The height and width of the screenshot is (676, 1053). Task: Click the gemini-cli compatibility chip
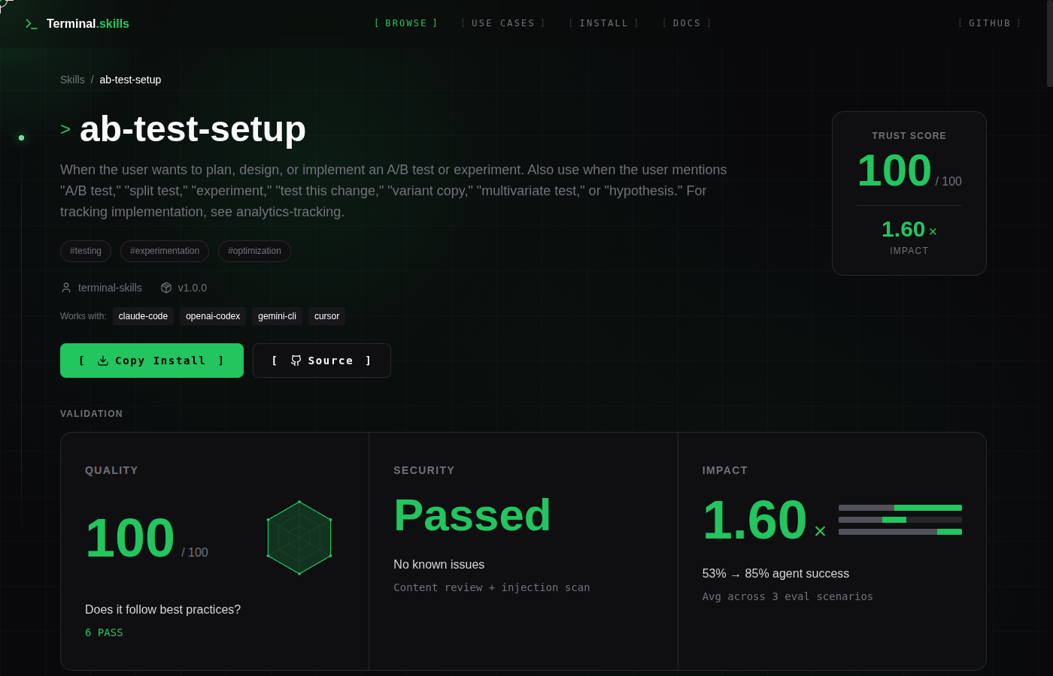click(x=277, y=316)
